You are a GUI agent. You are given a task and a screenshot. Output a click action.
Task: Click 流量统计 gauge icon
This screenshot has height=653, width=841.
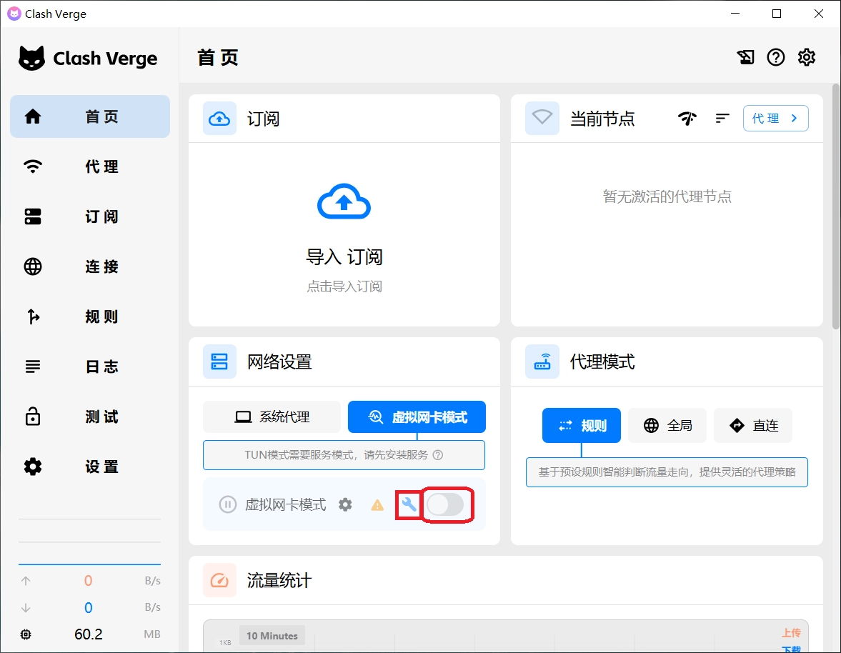[219, 580]
